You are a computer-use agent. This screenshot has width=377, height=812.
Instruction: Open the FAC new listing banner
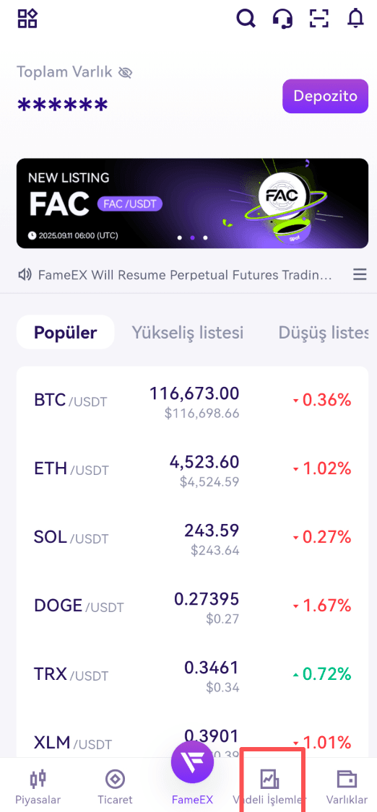click(192, 204)
